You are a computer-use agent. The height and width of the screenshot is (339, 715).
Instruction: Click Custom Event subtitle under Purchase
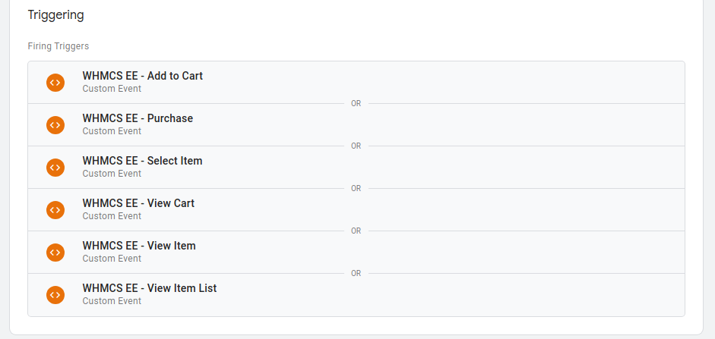tap(112, 131)
